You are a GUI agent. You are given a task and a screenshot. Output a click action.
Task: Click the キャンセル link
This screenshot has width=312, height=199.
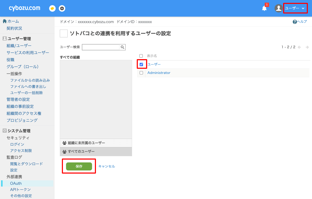(x=107, y=166)
